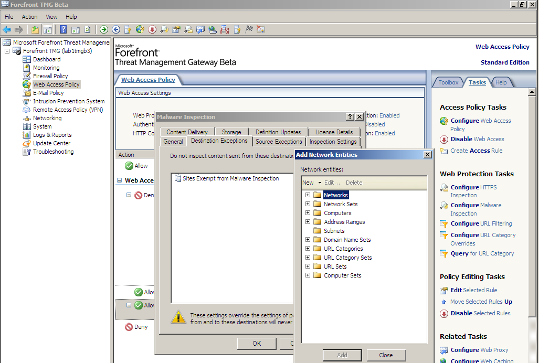Screen dimensions: 539x363
Task: Click the Disable Selected Rules link
Action: [481, 313]
